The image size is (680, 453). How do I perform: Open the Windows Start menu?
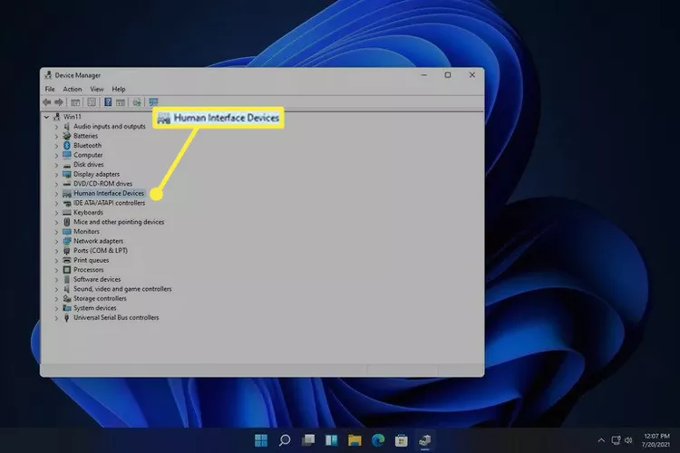261,440
